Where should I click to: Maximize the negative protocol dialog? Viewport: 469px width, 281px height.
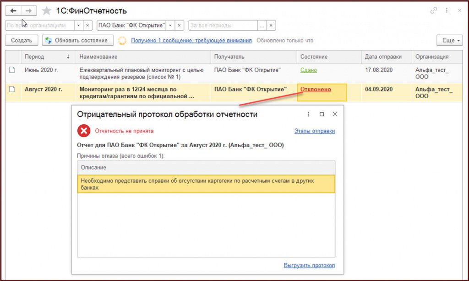[322, 114]
